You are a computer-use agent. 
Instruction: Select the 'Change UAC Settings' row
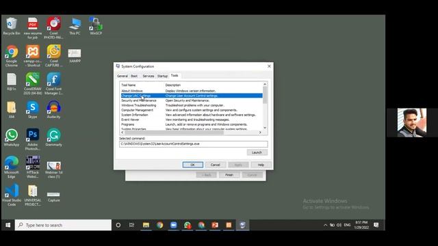[192, 96]
